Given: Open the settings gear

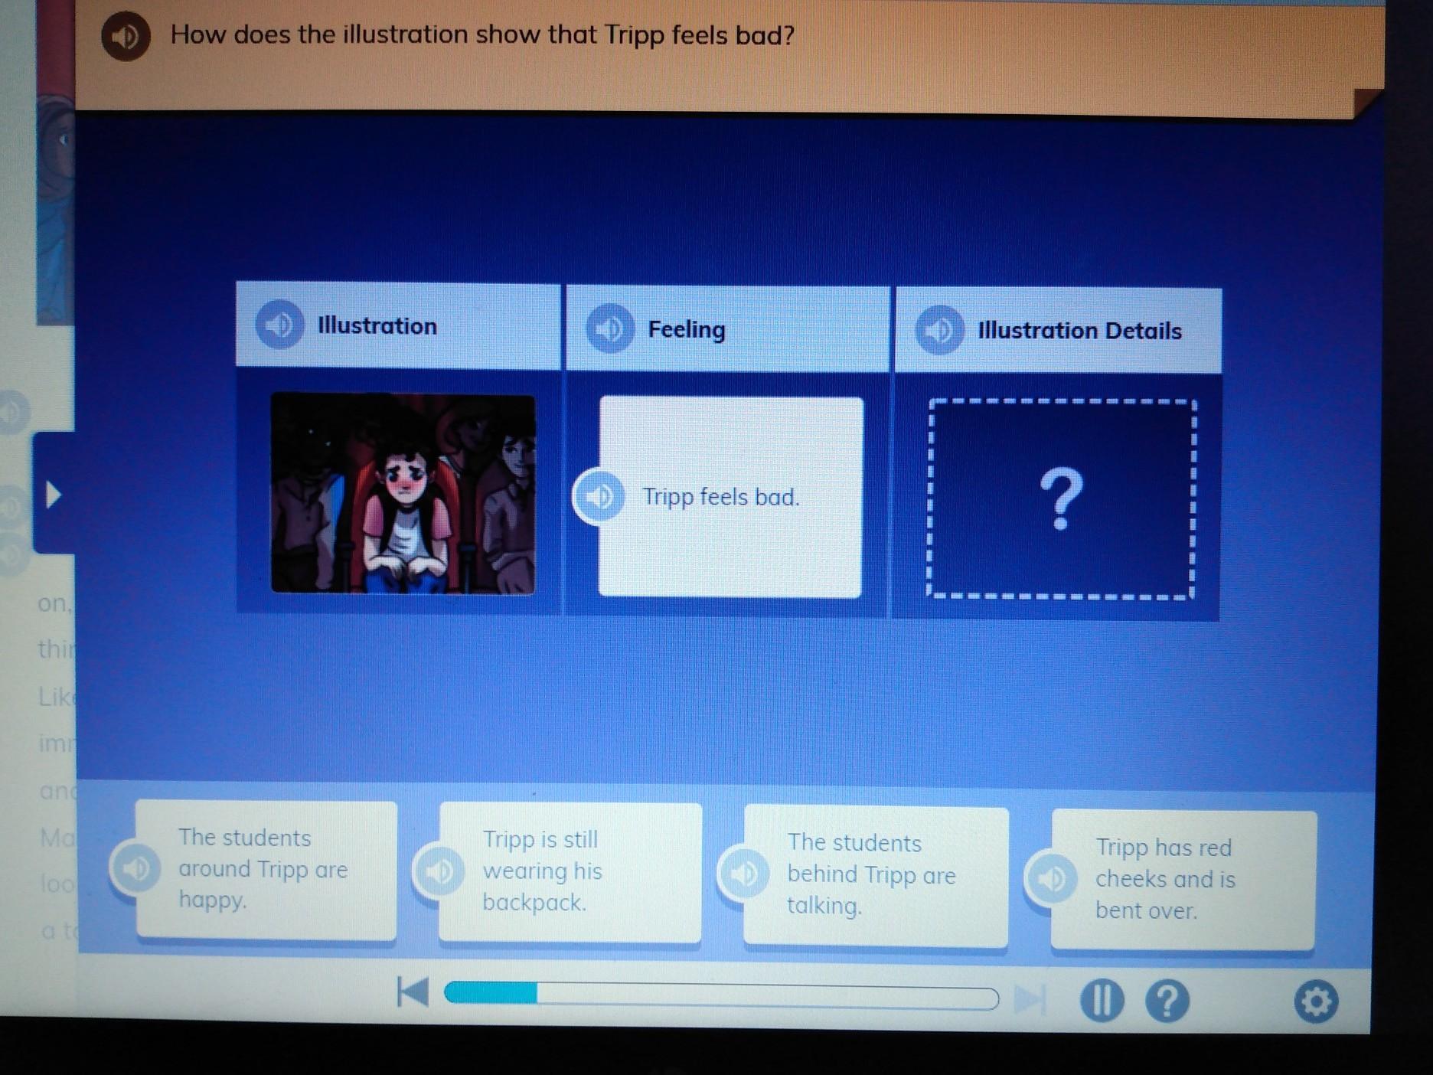Looking at the screenshot, I should [x=1317, y=1001].
